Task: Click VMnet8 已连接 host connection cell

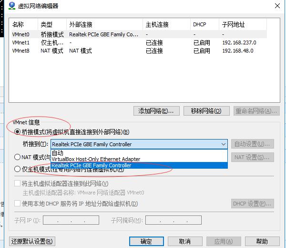Action: coord(154,51)
